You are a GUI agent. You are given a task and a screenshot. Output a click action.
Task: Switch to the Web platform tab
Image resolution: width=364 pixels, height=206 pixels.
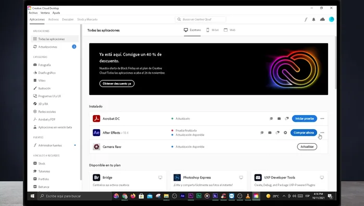230,30
